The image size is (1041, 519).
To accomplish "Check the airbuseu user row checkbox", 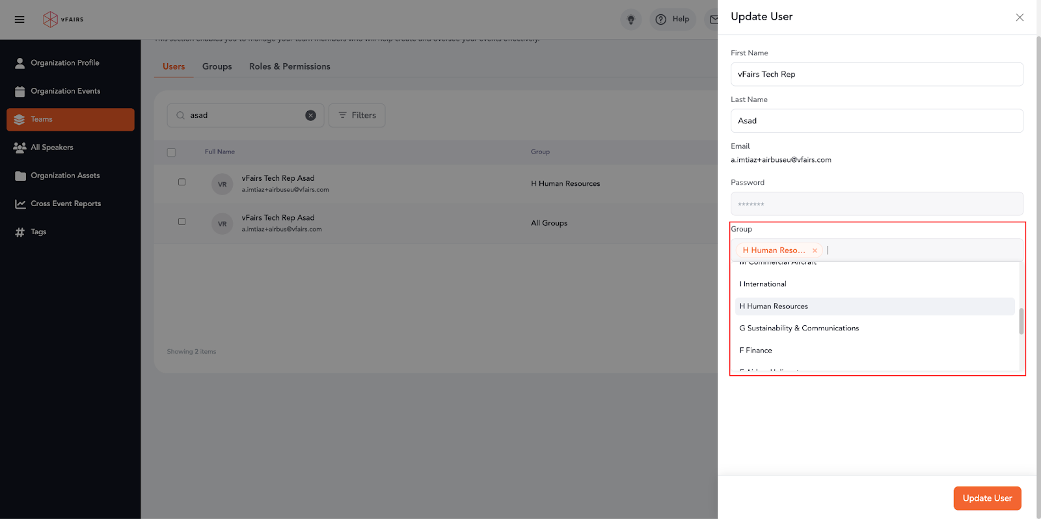I will (182, 182).
